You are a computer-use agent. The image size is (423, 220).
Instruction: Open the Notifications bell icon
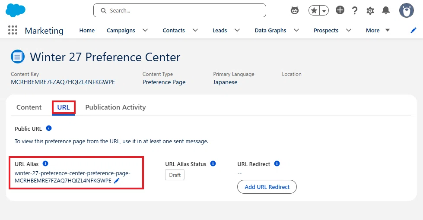pyautogui.click(x=386, y=10)
